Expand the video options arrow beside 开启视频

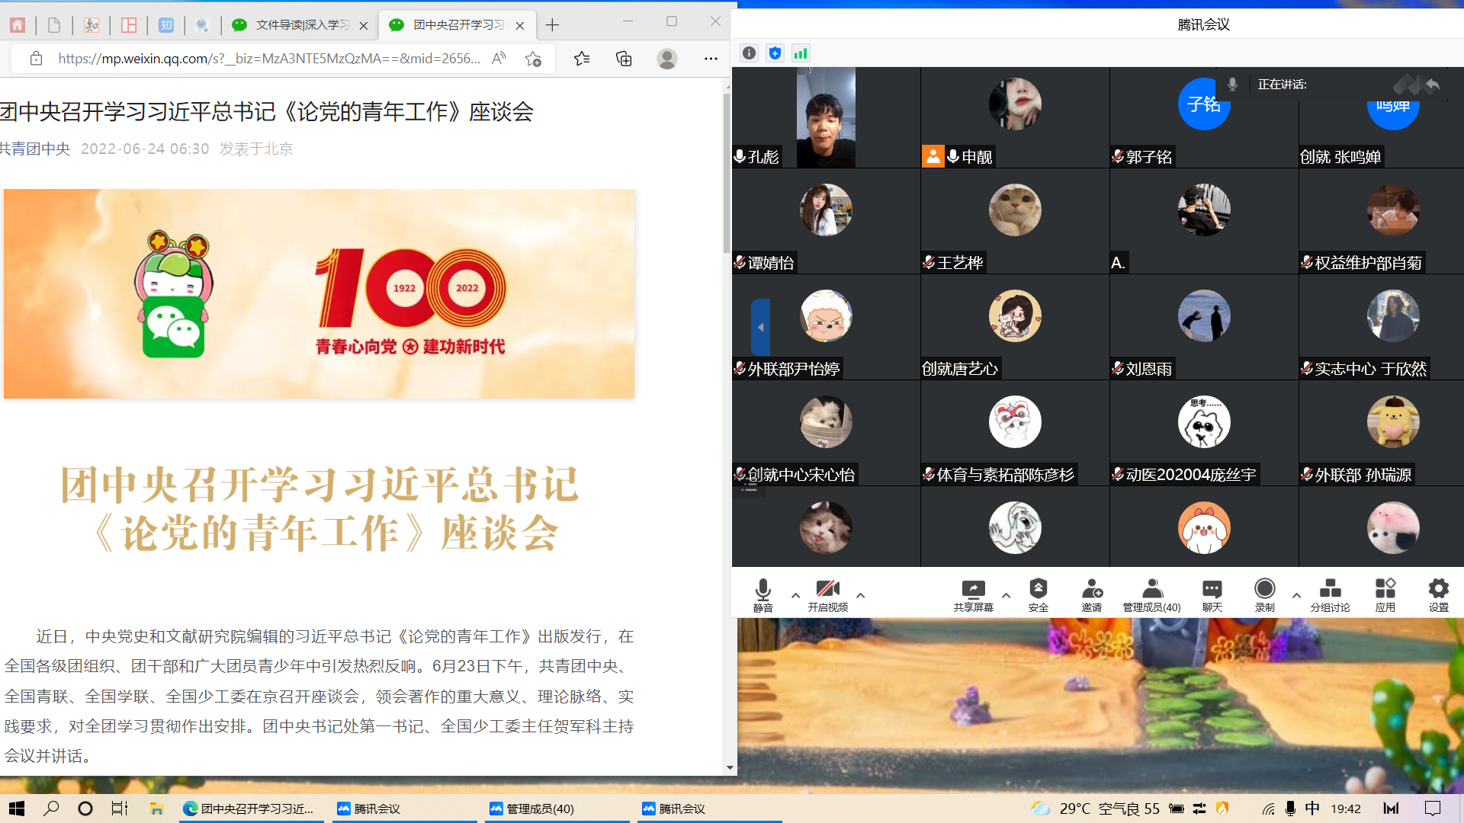(x=860, y=595)
